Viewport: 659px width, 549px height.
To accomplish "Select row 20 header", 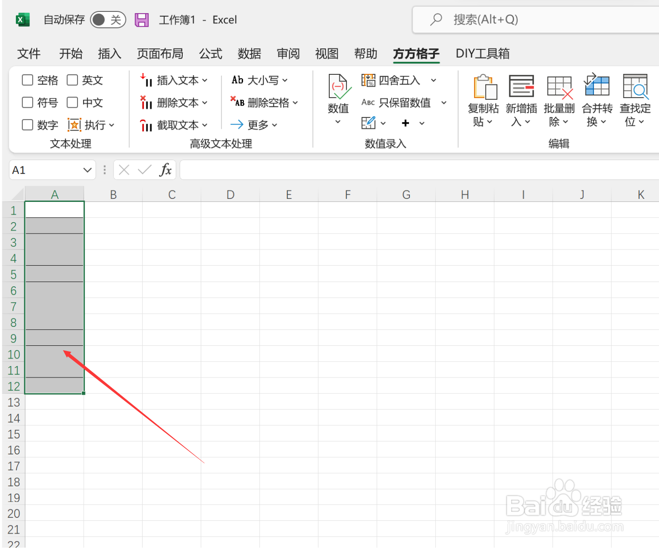I will (x=14, y=513).
